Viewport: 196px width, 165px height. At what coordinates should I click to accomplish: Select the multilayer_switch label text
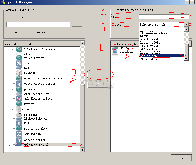coord(38,98)
